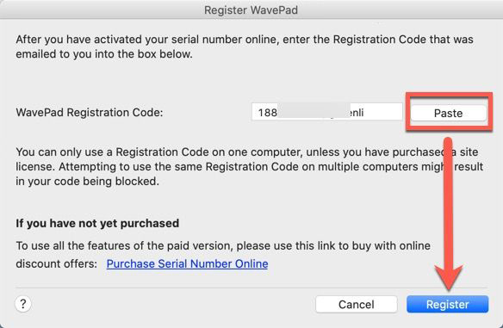This screenshot has height=328, width=503.
Task: Open the Purchase Serial Number Online link
Action: coord(187,263)
